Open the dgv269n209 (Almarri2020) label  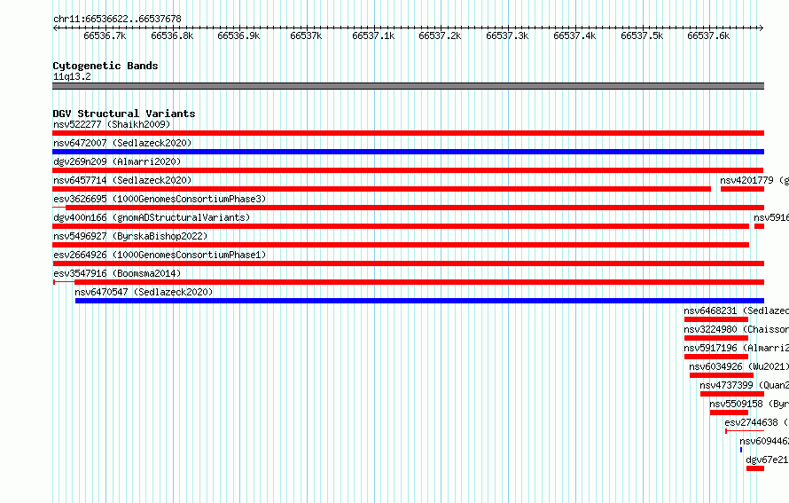117,161
